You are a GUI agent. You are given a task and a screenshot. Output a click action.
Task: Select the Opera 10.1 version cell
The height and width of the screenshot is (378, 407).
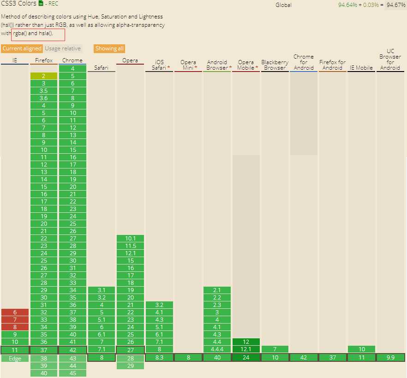click(130, 238)
